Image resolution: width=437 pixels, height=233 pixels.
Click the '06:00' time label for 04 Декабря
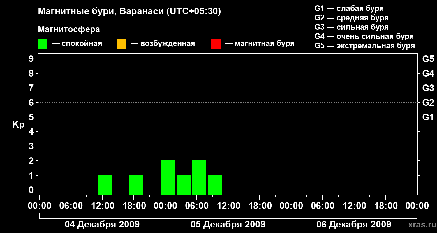pos(71,206)
